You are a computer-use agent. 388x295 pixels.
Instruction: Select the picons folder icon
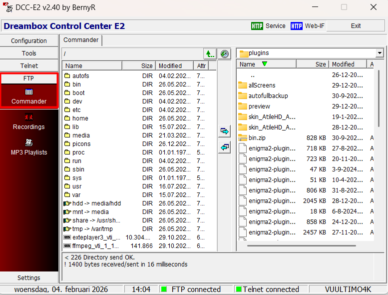[x=67, y=143]
